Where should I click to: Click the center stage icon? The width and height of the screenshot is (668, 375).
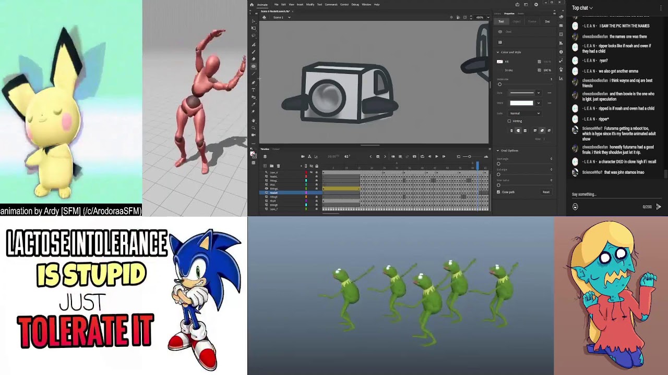[451, 17]
